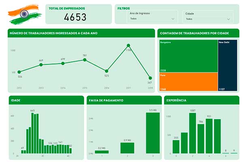Select the 0.2 Mil payment band bar
The width and height of the screenshot is (243, 162).
[102, 152]
